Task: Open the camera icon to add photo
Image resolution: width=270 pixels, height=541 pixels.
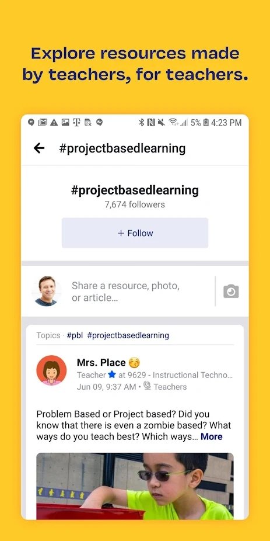Action: tap(231, 291)
